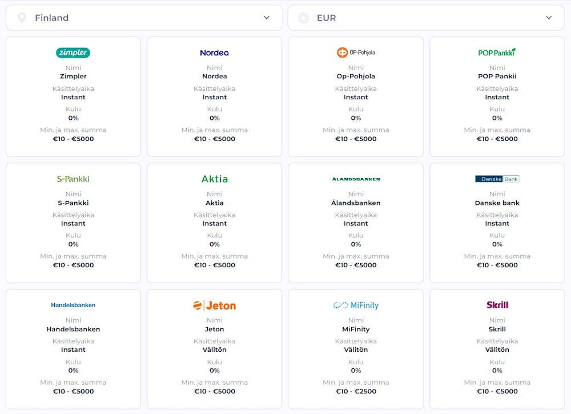Screen dimensions: 571x414
Task: Click the POP Pankki logo
Action: pos(497,52)
